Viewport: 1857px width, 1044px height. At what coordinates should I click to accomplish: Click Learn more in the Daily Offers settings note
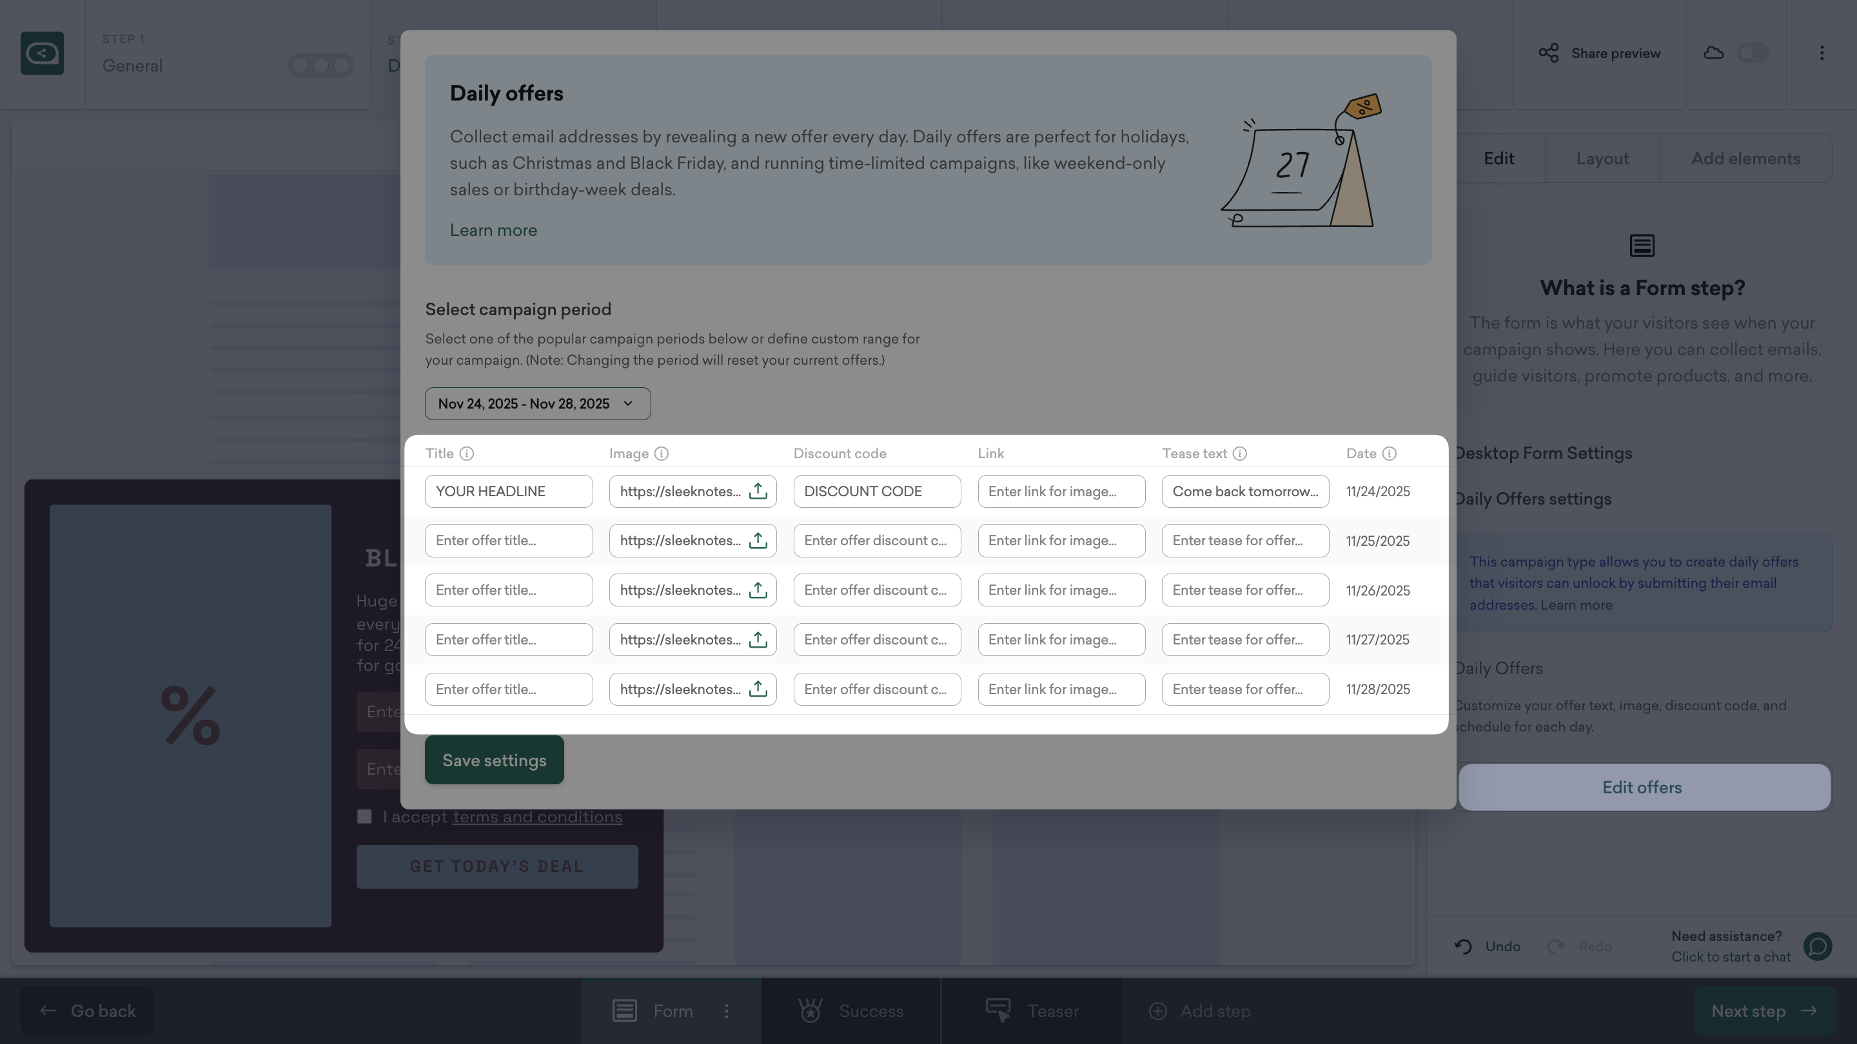(x=1576, y=605)
